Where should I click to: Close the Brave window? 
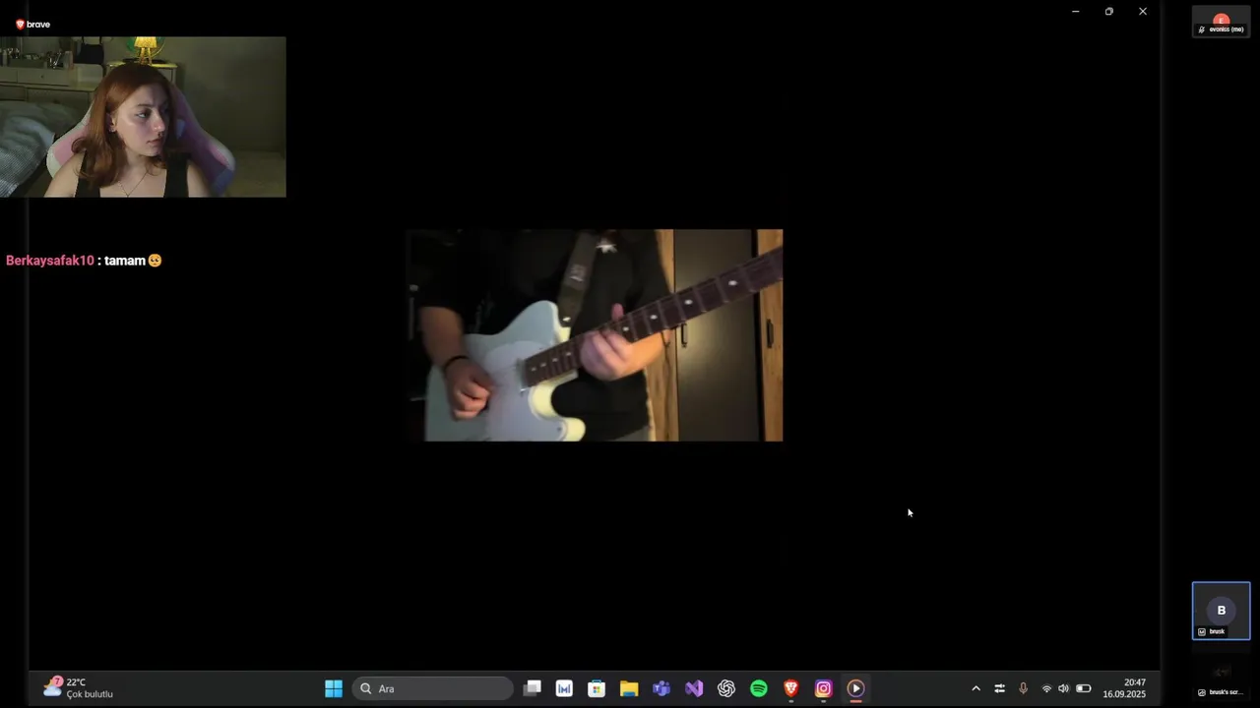(x=1142, y=12)
